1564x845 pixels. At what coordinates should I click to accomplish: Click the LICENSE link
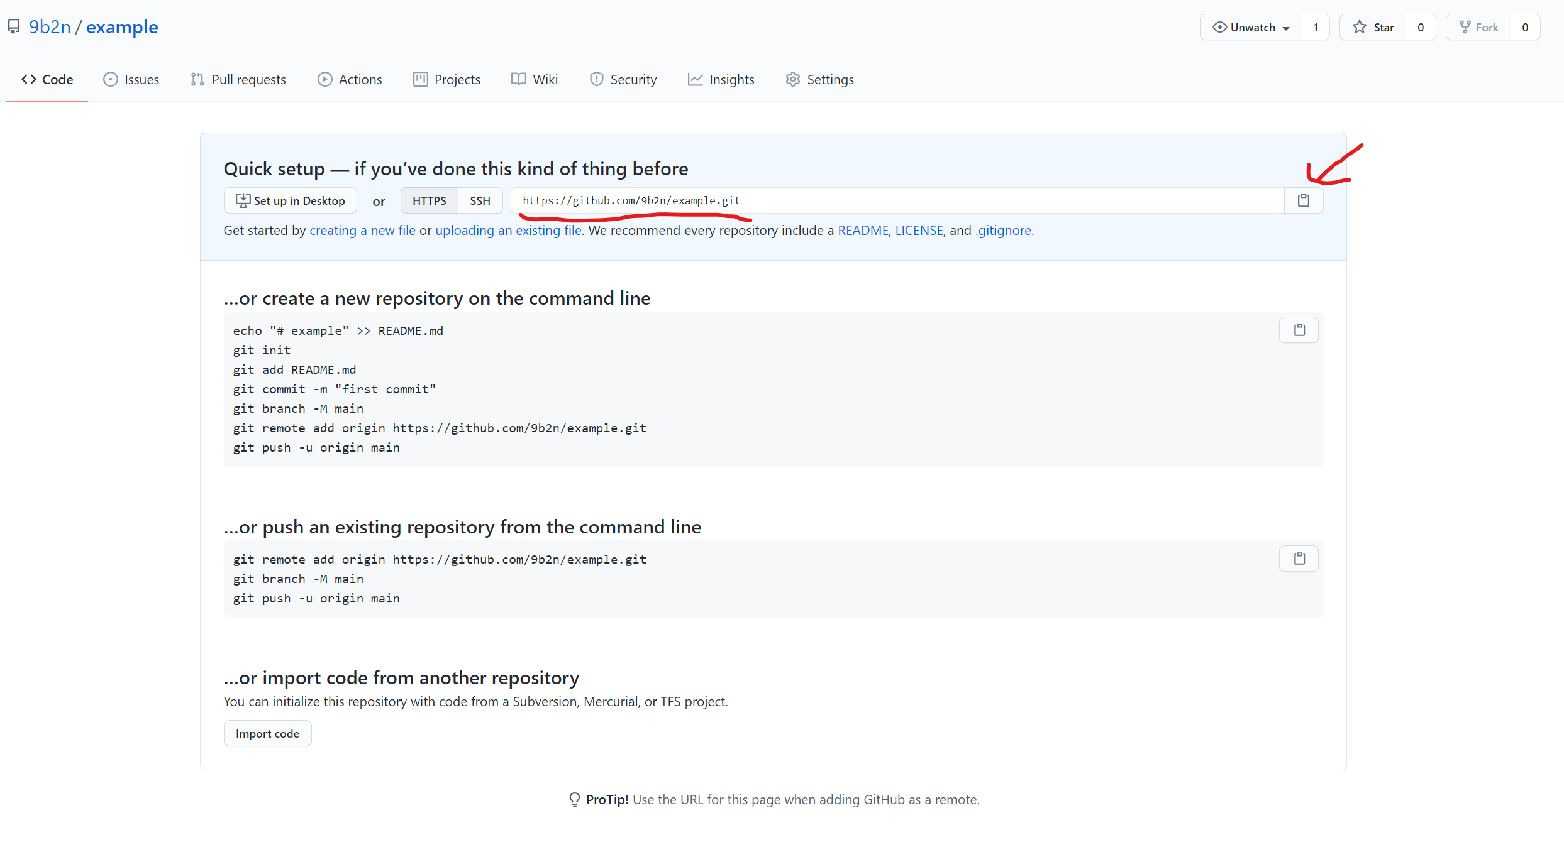point(919,231)
